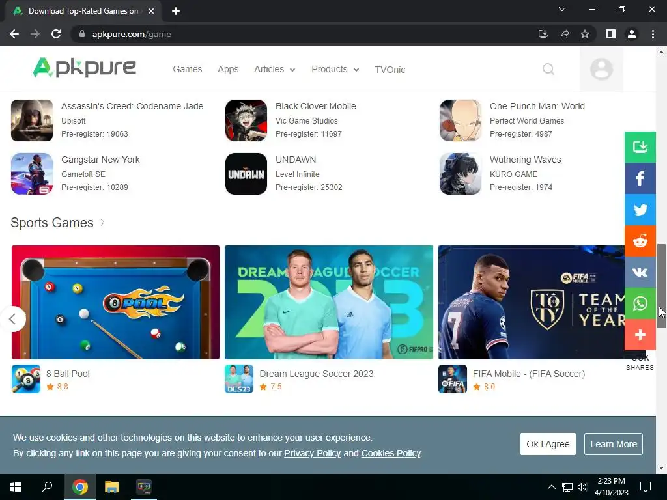Open TVOnic menu item
Viewport: 667px width, 500px height.
click(x=390, y=70)
